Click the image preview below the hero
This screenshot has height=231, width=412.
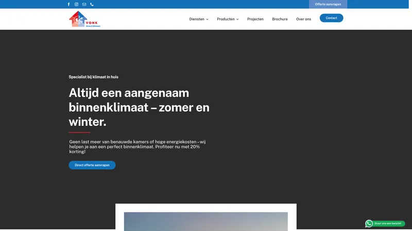coord(205,222)
